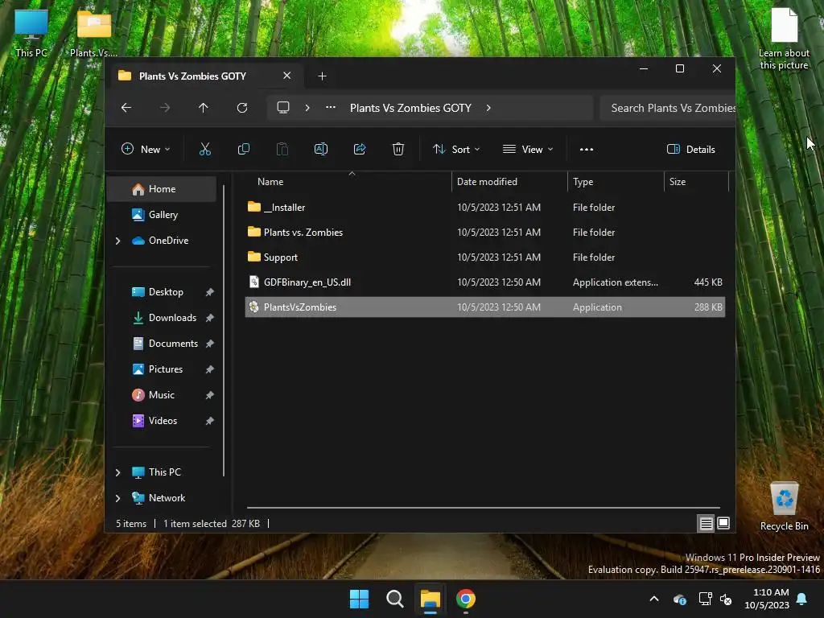824x618 pixels.
Task: Go forward with the right arrow
Action: tap(165, 108)
